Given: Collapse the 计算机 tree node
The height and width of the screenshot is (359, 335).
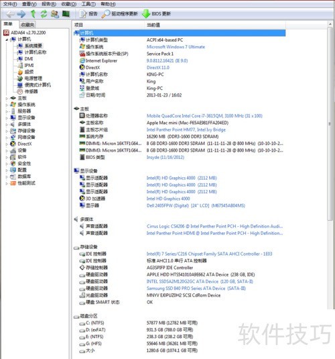Looking at the screenshot, I should [7, 40].
